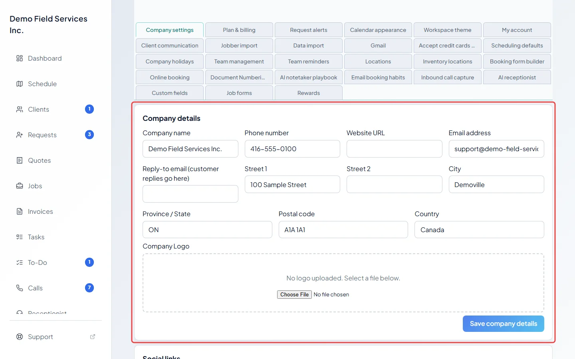Click the Requests badge showing 3
The height and width of the screenshot is (359, 575).
coord(89,135)
